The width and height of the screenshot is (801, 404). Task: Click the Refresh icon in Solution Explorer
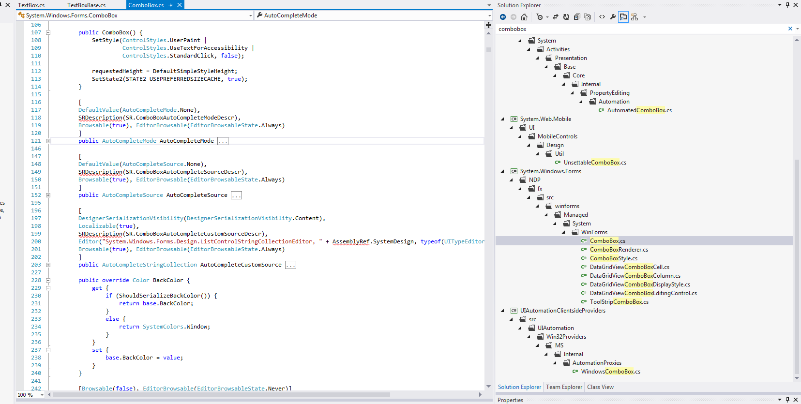tap(566, 17)
